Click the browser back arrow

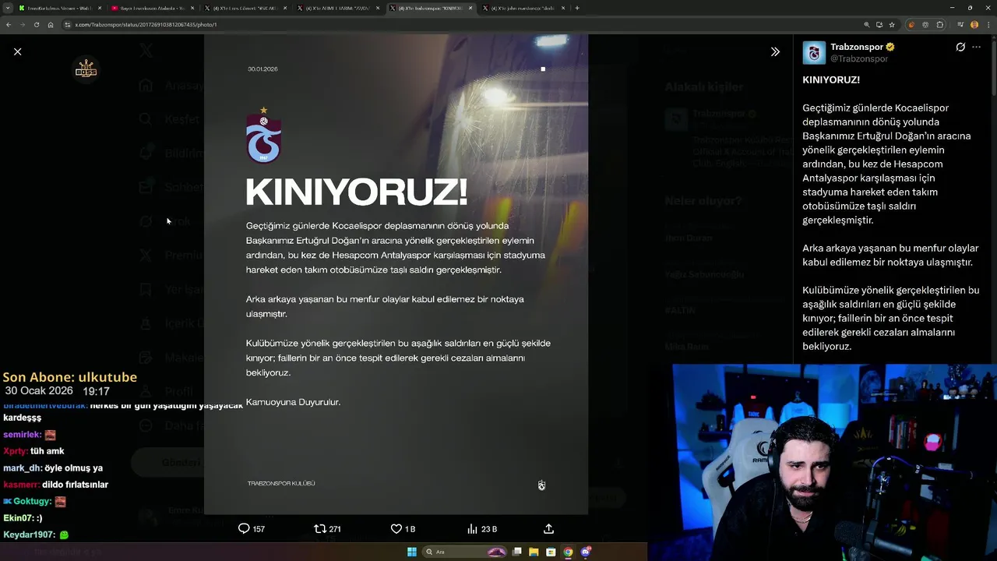(9, 25)
